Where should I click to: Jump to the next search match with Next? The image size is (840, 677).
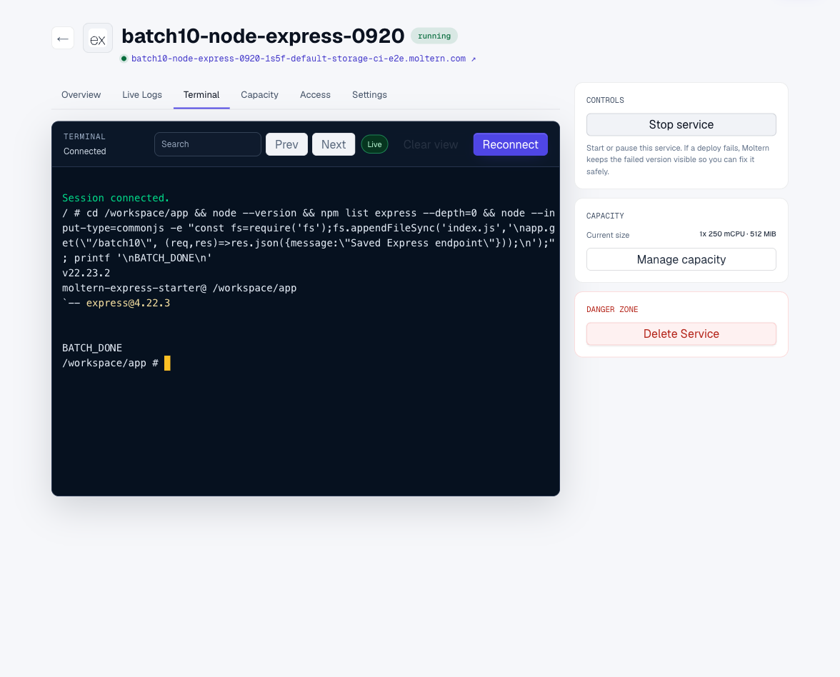(334, 144)
